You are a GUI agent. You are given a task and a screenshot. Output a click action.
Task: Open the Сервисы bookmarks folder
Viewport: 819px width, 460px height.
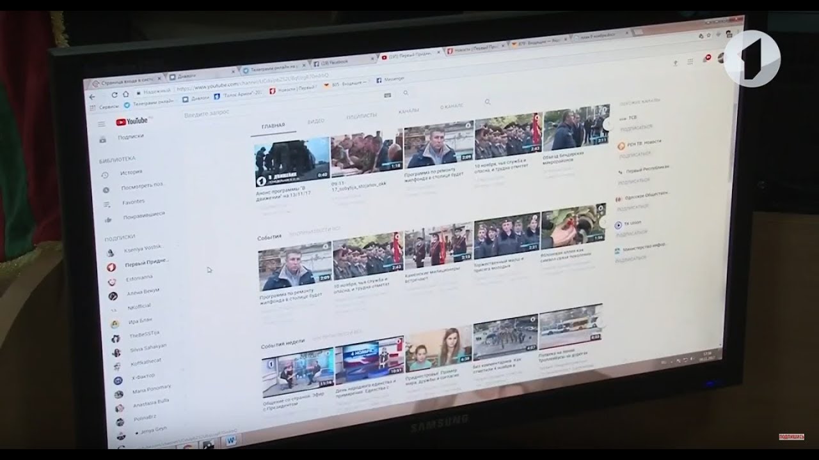[108, 105]
